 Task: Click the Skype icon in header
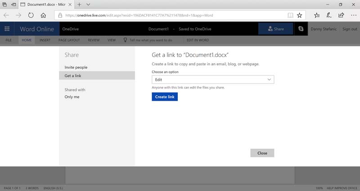[x=301, y=29]
